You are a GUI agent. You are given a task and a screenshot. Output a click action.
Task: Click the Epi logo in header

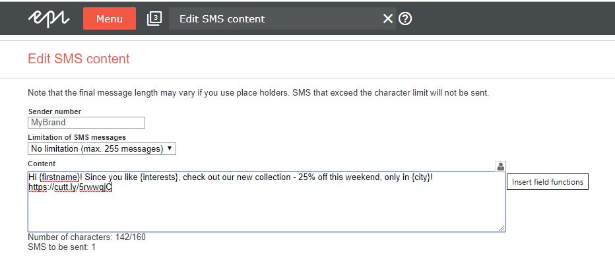(x=49, y=19)
